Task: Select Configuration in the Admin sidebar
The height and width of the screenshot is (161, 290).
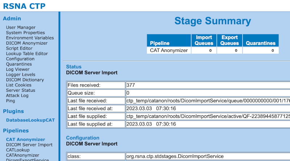Action: coord(20,59)
